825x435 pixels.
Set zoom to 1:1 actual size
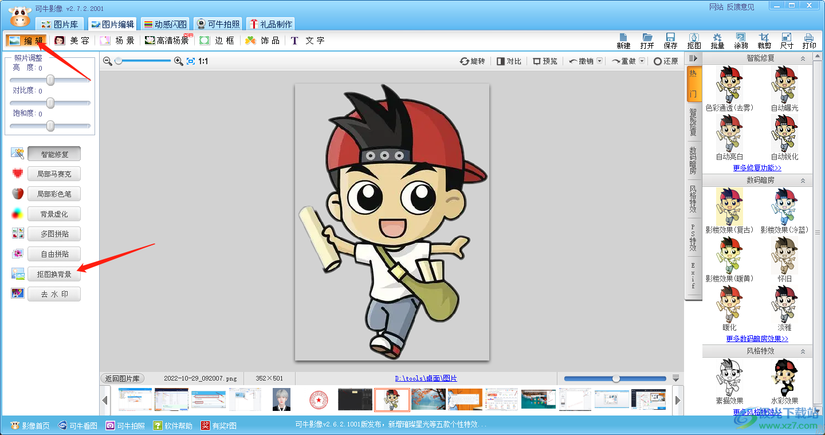click(203, 61)
